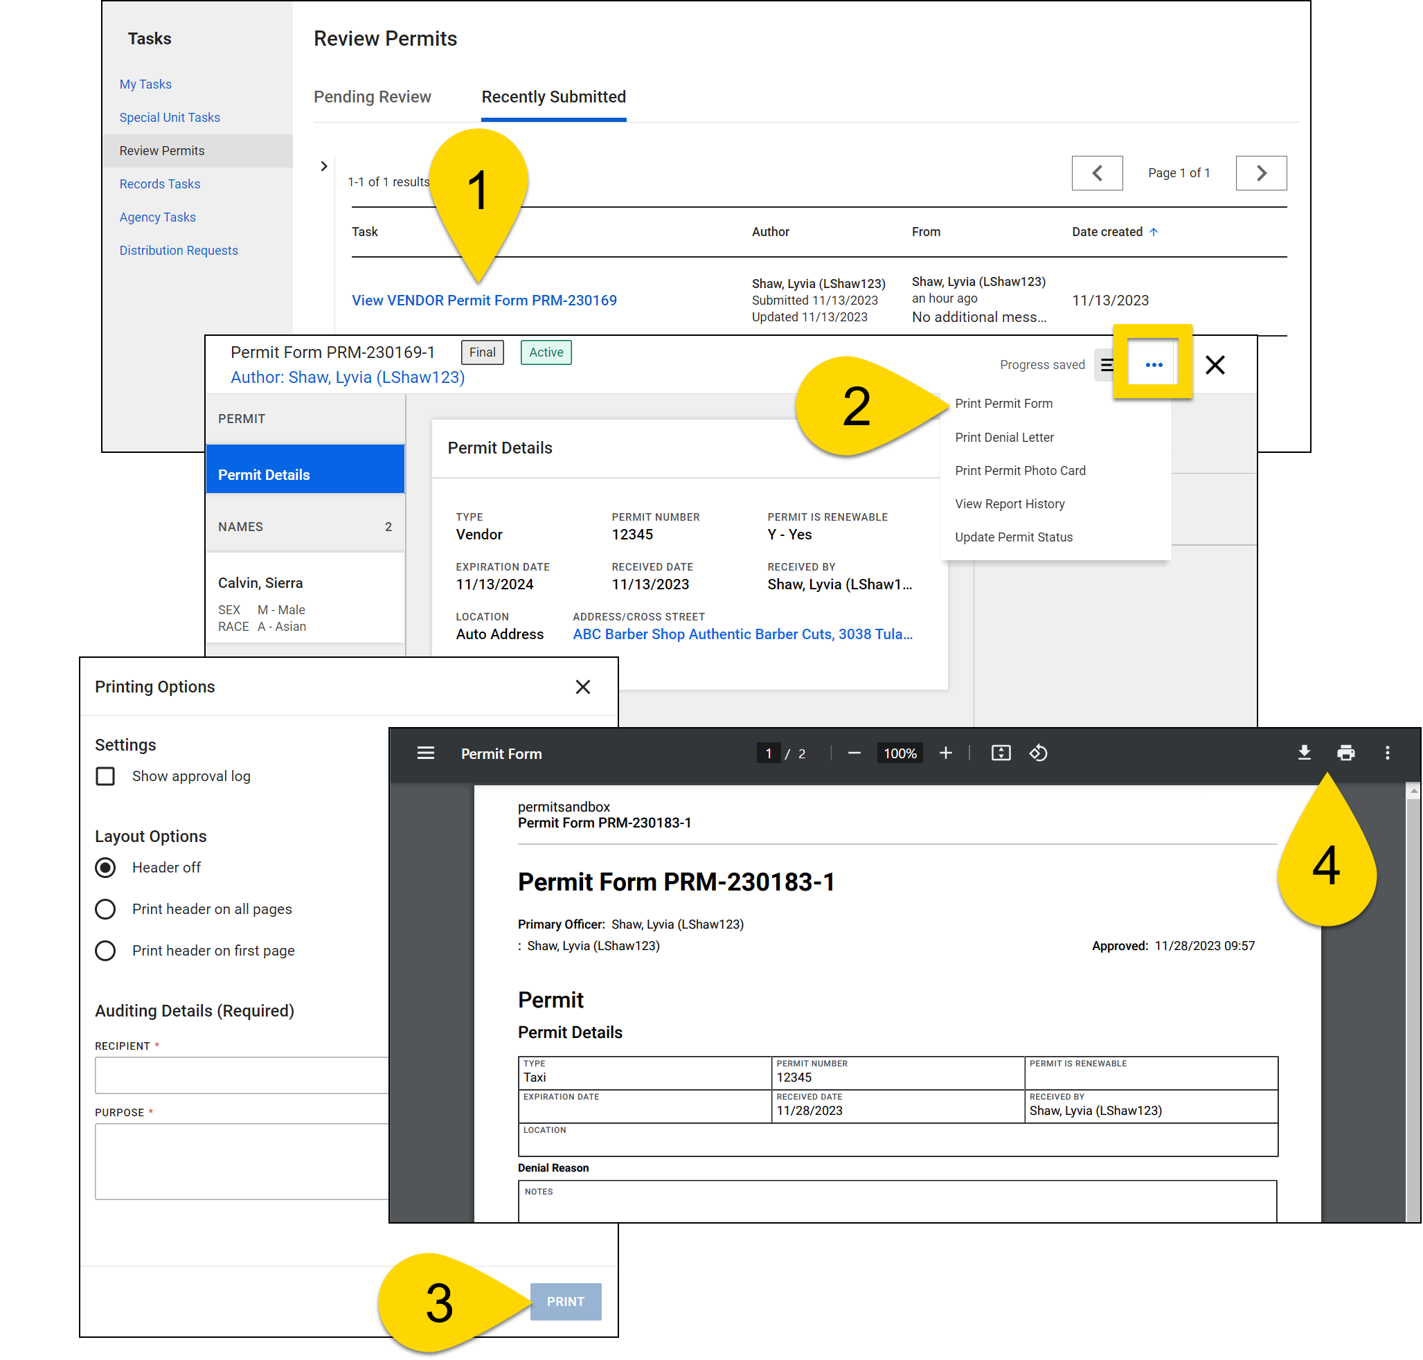Download the Permit Form PDF
The height and width of the screenshot is (1360, 1423).
[1304, 753]
